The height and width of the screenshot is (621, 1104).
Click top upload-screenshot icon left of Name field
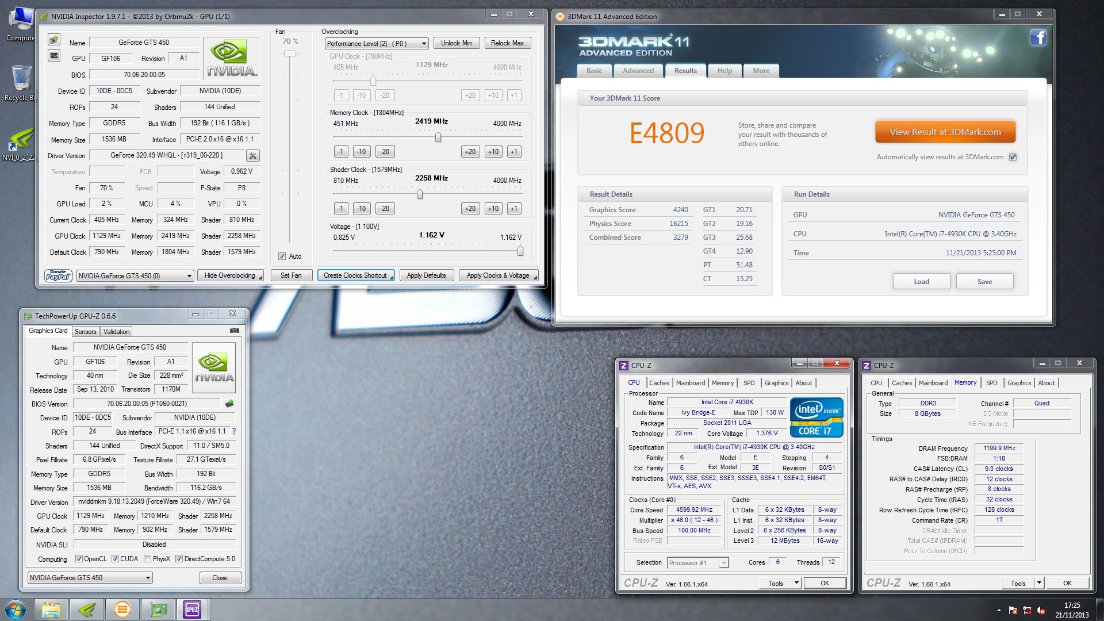coord(54,39)
